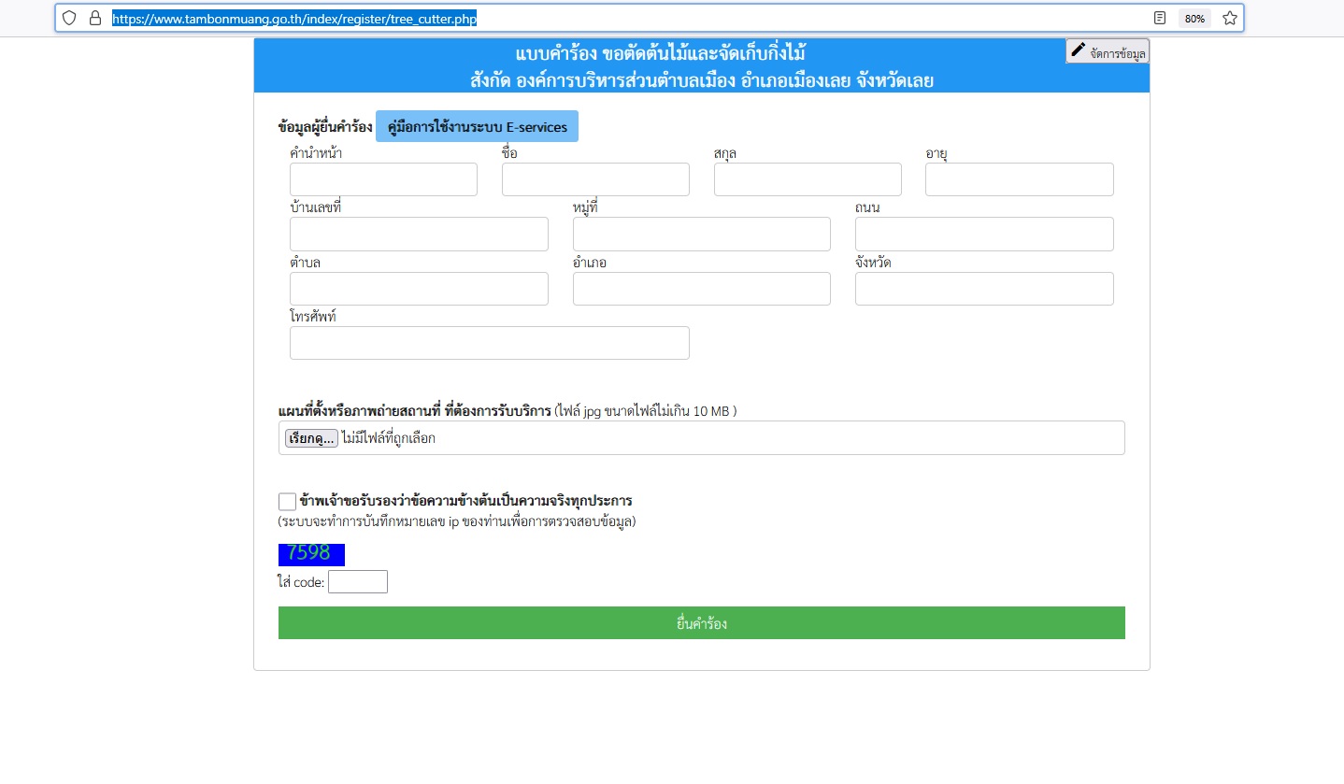Viewport: 1344px width, 784px height.
Task: Click the URL address bar text
Action: coord(294,18)
